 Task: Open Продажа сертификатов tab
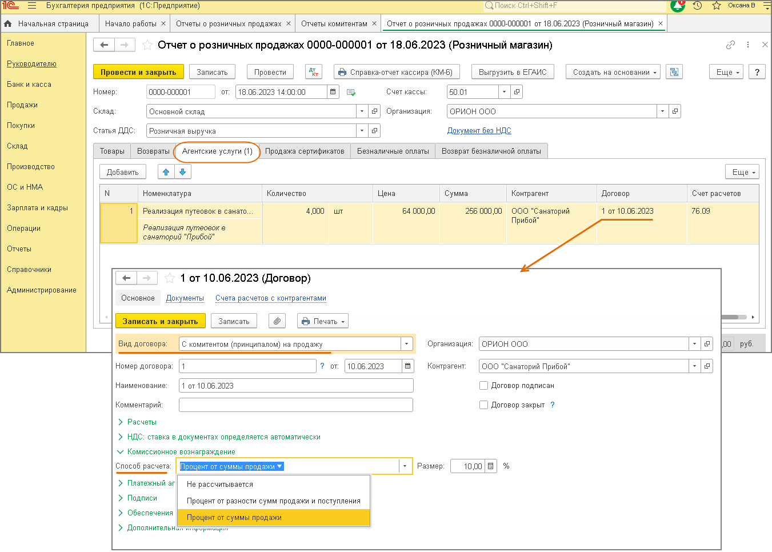pos(305,151)
